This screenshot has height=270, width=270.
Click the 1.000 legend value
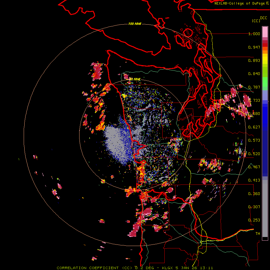(x=254, y=34)
